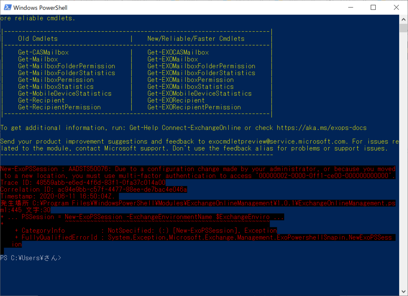Click 'Get-MailboxStatistics' old cmdlet text

[x=56, y=86]
